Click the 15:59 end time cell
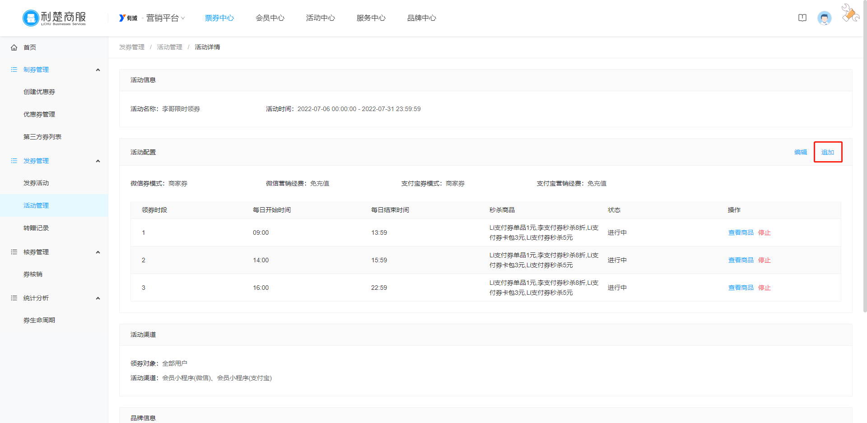 click(379, 260)
